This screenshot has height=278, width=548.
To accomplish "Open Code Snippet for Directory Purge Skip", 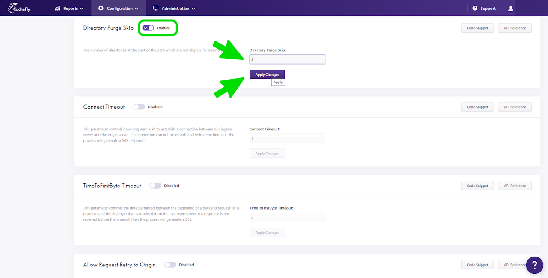I will [x=477, y=28].
